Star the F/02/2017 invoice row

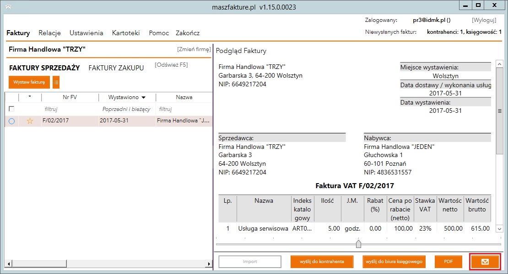(30, 121)
